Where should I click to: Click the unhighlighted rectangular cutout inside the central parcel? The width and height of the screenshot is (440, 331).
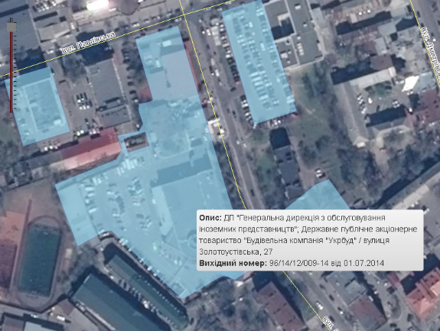coord(136,142)
